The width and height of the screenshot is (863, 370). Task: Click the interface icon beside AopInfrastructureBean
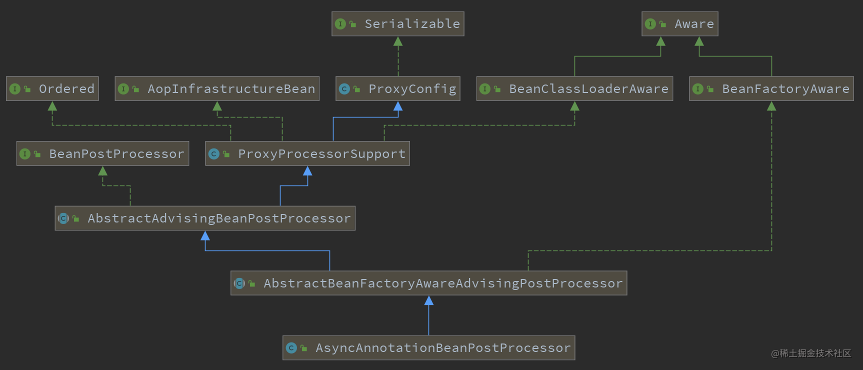[123, 89]
